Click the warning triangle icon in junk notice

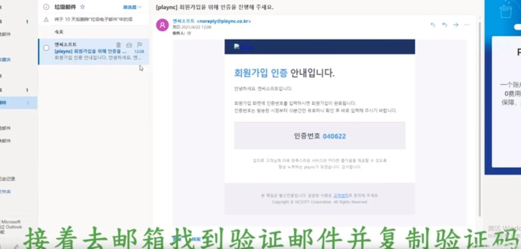tap(46, 20)
